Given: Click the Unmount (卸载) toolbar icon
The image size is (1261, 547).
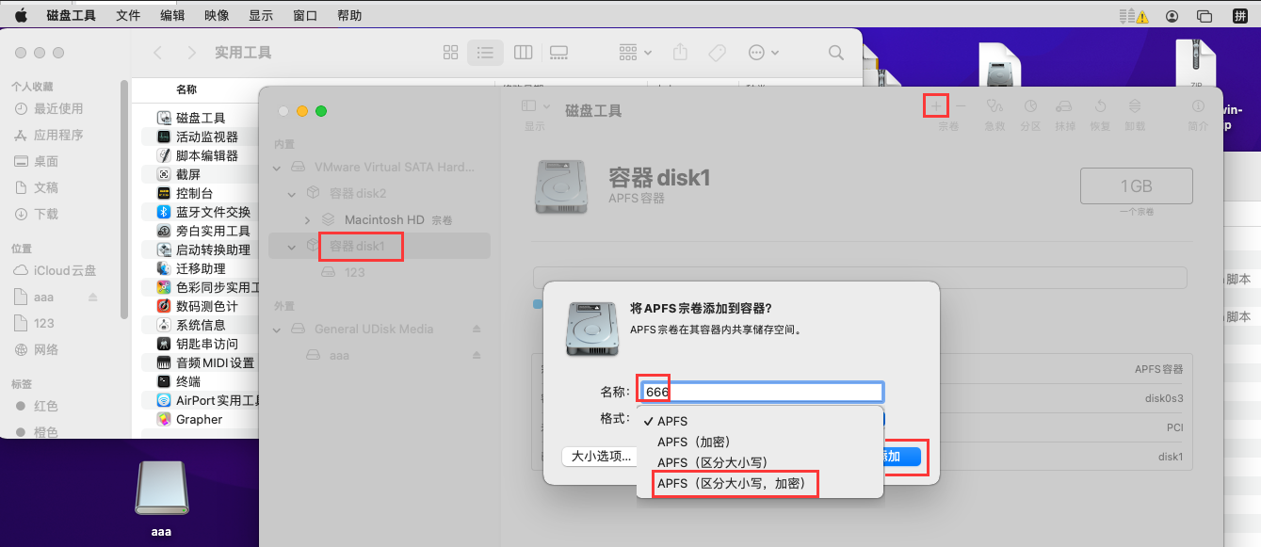Looking at the screenshot, I should click(1135, 106).
